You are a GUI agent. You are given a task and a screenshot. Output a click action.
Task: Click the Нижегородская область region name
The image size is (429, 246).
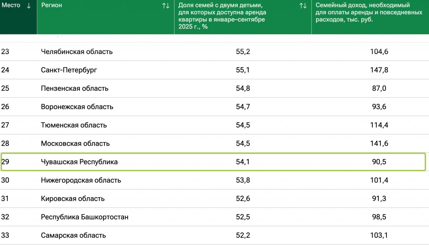(x=81, y=180)
